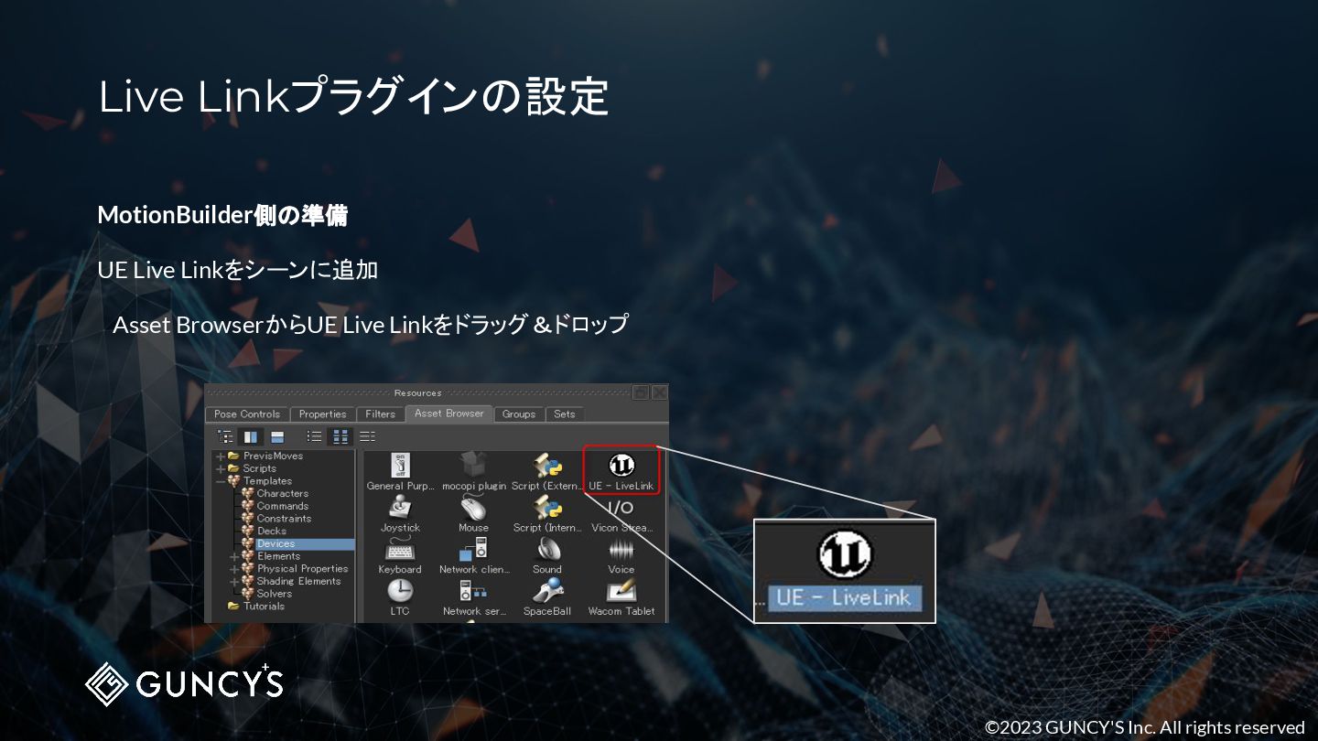Select the UE - LiveLink device icon
The image size is (1318, 741).
pyautogui.click(x=621, y=465)
